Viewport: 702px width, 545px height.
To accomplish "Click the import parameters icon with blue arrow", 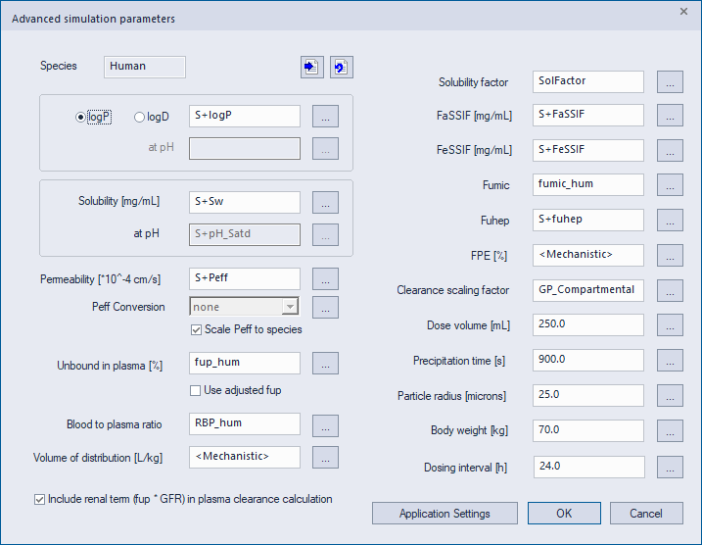I will point(312,68).
